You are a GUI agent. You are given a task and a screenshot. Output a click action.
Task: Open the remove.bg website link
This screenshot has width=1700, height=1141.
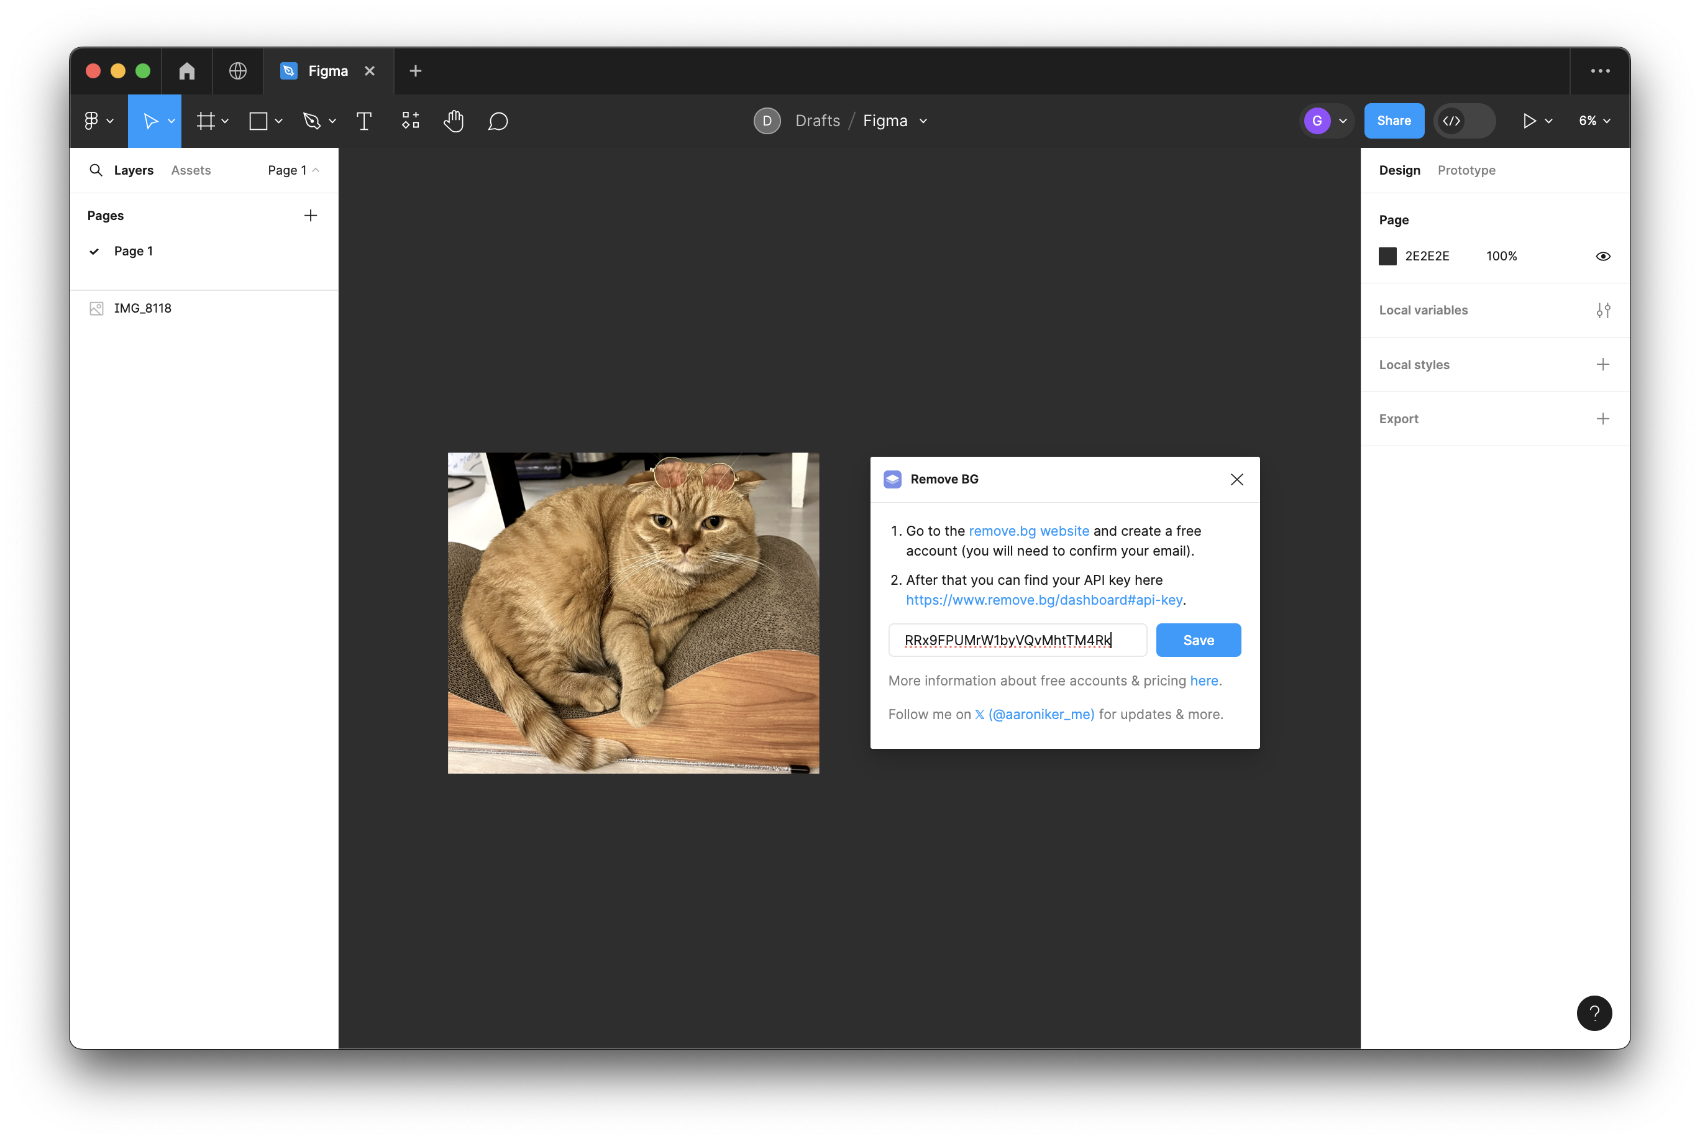(1028, 531)
